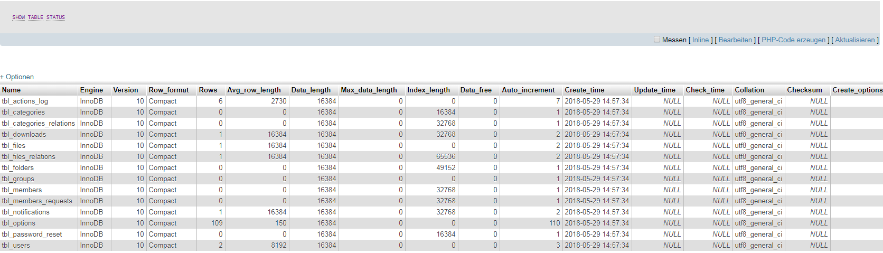The image size is (883, 253).
Task: Follow the Bearbeiten link
Action: (735, 40)
